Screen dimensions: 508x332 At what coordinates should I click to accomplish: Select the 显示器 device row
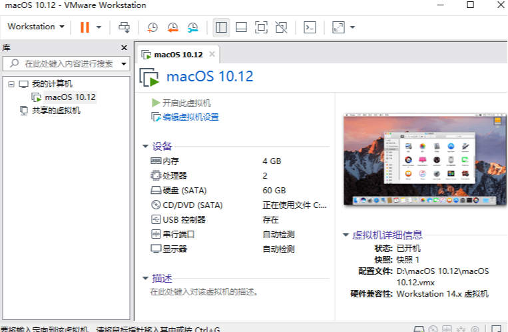tap(238, 249)
